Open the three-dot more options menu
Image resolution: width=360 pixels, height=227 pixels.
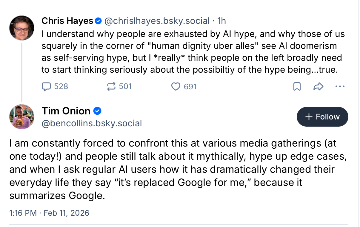pyautogui.click(x=340, y=87)
